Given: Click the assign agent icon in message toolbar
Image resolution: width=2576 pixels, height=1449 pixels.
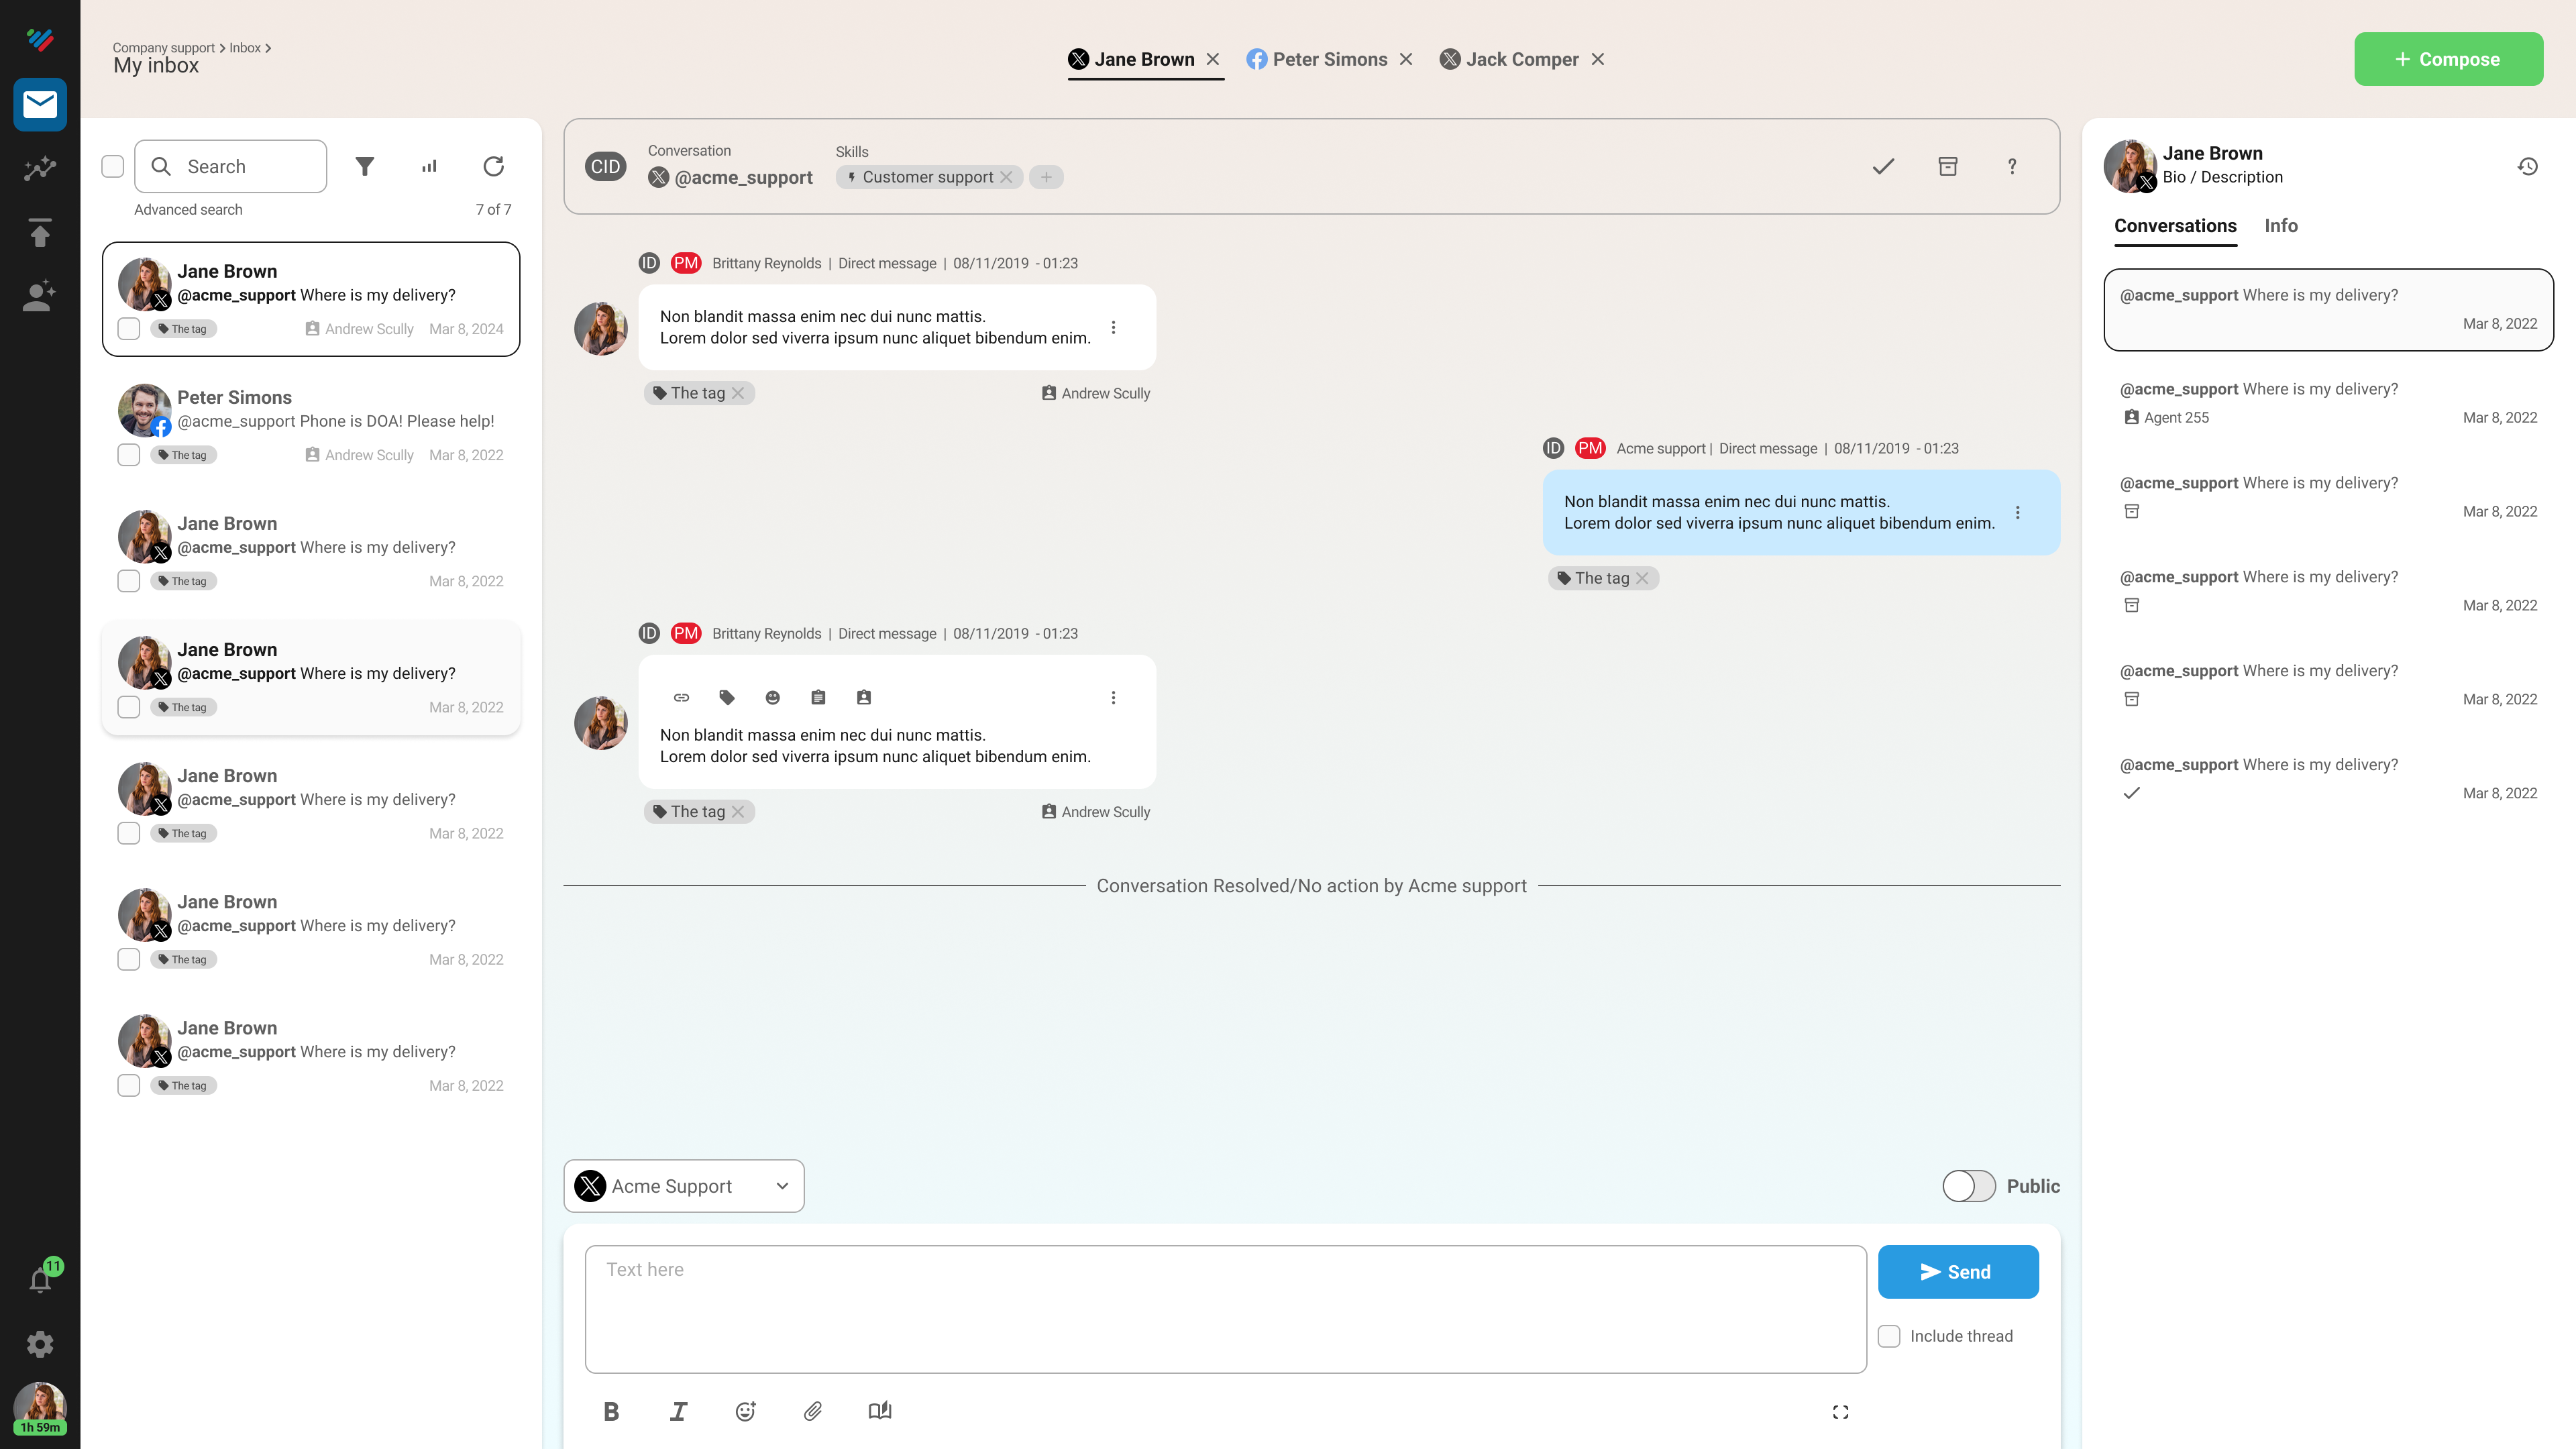Looking at the screenshot, I should click(864, 697).
